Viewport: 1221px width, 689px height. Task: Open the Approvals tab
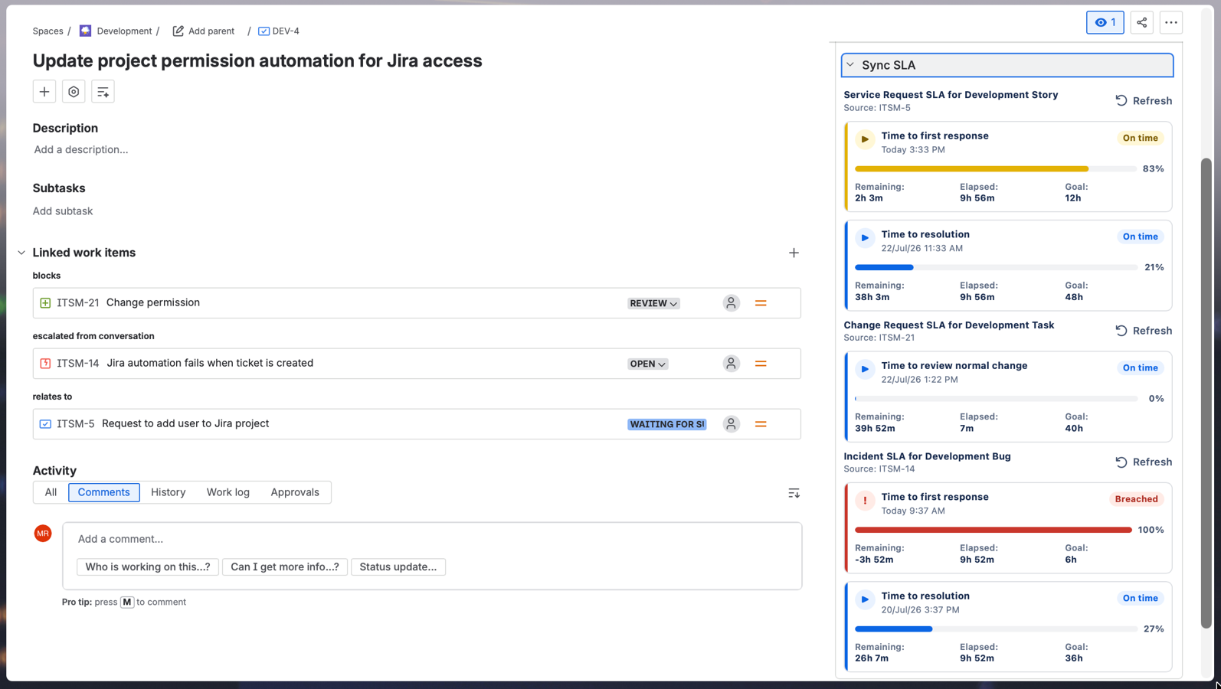pos(295,492)
